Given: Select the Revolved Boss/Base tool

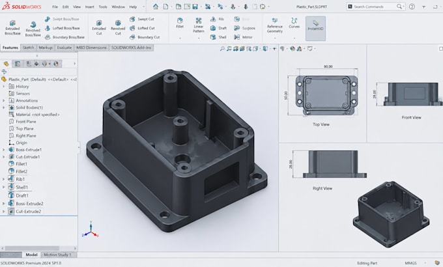Looking at the screenshot, I should [33, 29].
